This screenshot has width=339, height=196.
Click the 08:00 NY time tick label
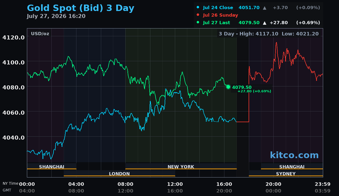(x=125, y=184)
